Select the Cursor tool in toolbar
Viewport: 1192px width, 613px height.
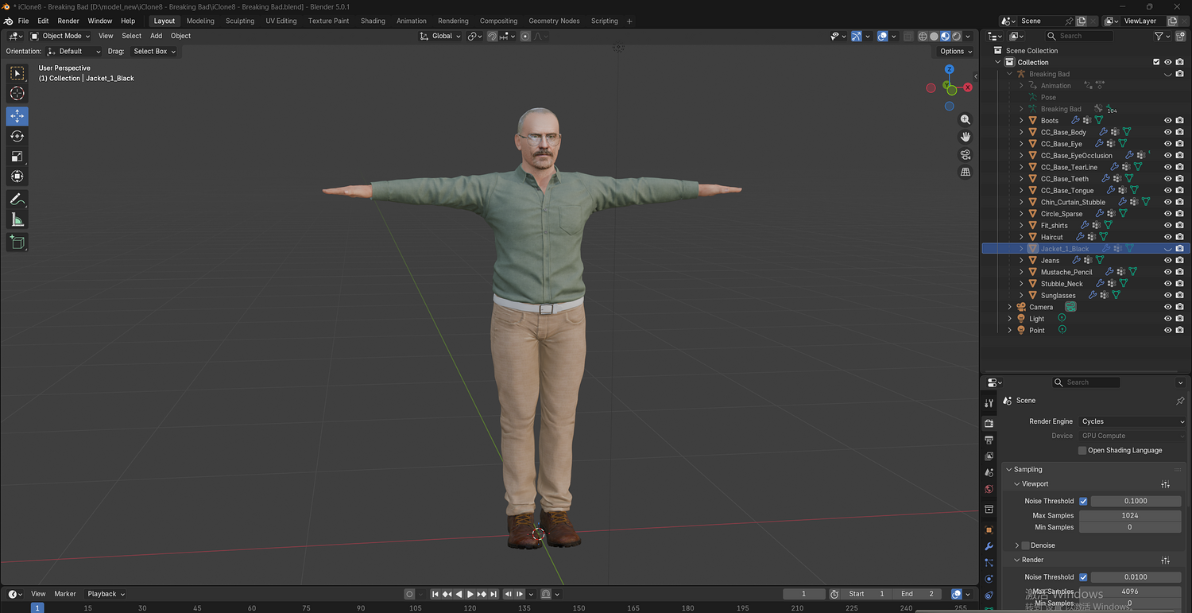[17, 94]
